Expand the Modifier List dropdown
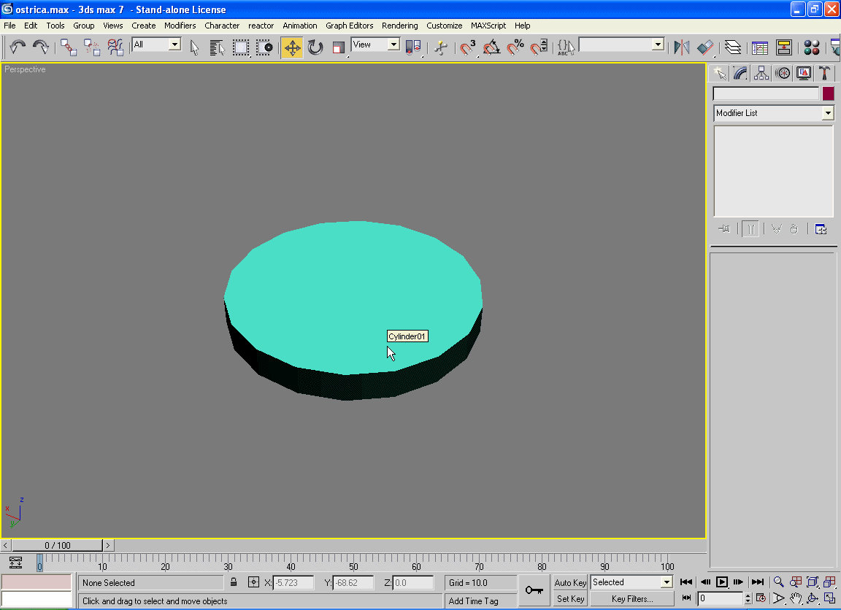Image resolution: width=841 pixels, height=610 pixels. [x=827, y=113]
